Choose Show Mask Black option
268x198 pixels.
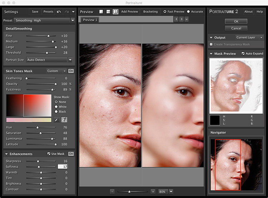pyautogui.click(x=56, y=111)
